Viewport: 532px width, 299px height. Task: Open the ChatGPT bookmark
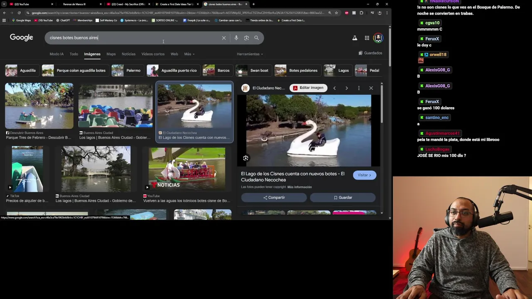tap(63, 20)
